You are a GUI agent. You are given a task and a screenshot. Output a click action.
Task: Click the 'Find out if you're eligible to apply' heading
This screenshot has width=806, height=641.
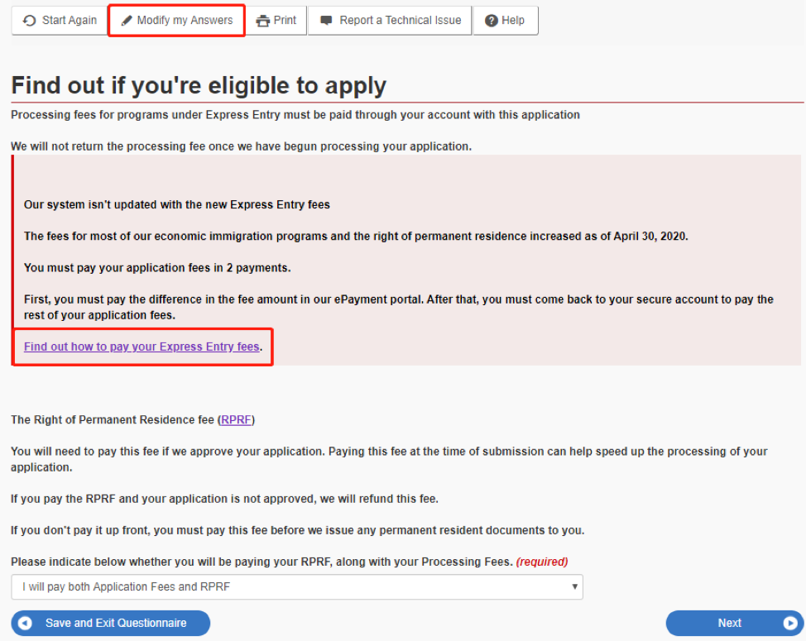pos(199,86)
